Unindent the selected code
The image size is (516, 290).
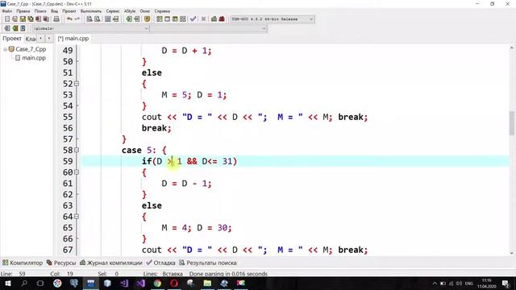coord(136,19)
